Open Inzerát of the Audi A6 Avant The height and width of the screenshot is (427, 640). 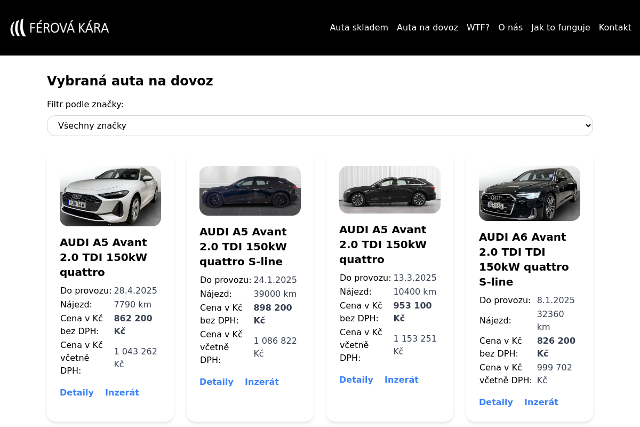pos(541,402)
